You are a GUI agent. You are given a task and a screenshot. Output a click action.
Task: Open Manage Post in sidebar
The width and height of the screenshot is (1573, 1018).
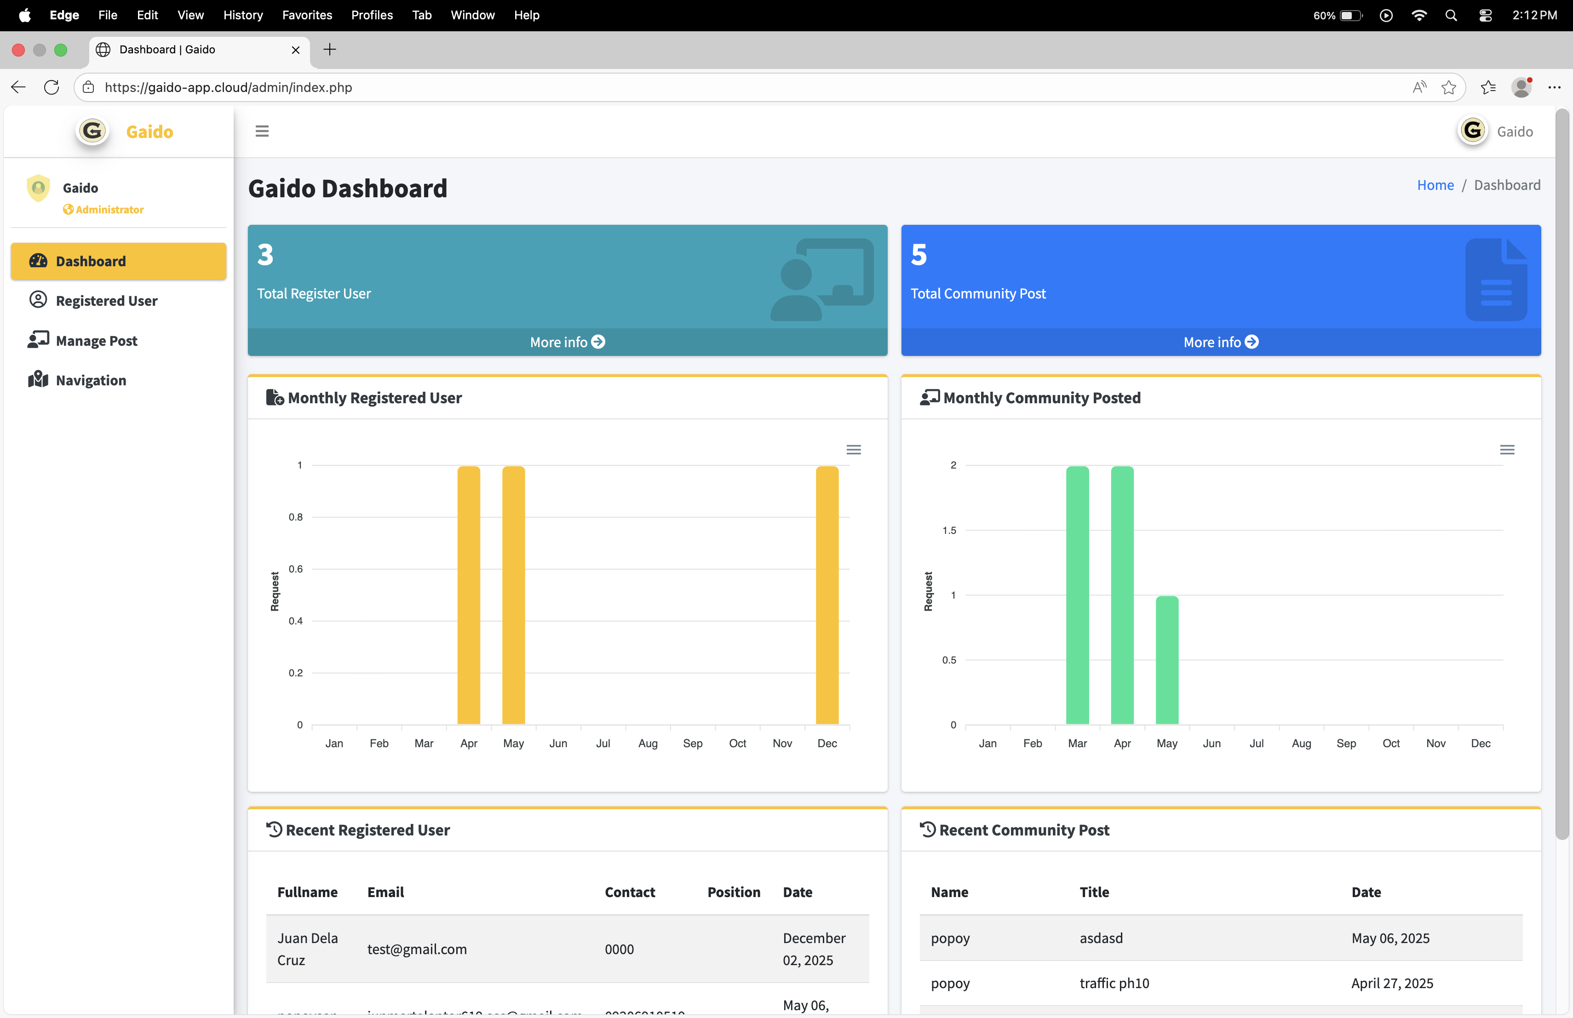[x=97, y=340]
